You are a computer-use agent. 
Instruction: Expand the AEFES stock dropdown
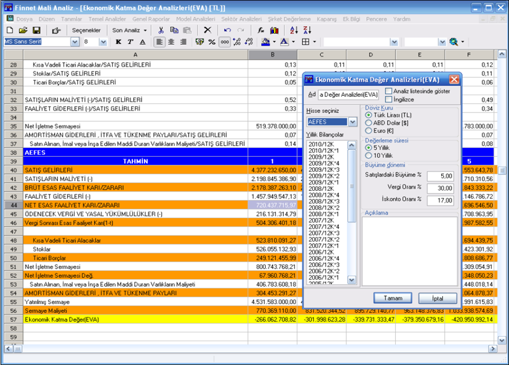[352, 122]
